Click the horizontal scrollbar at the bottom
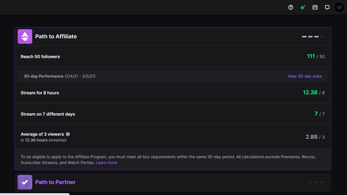Viewport: 347px width, 195px height. coord(35,194)
